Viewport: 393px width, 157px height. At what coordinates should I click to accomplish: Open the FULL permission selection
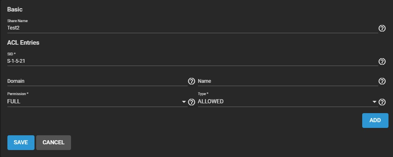(x=97, y=102)
